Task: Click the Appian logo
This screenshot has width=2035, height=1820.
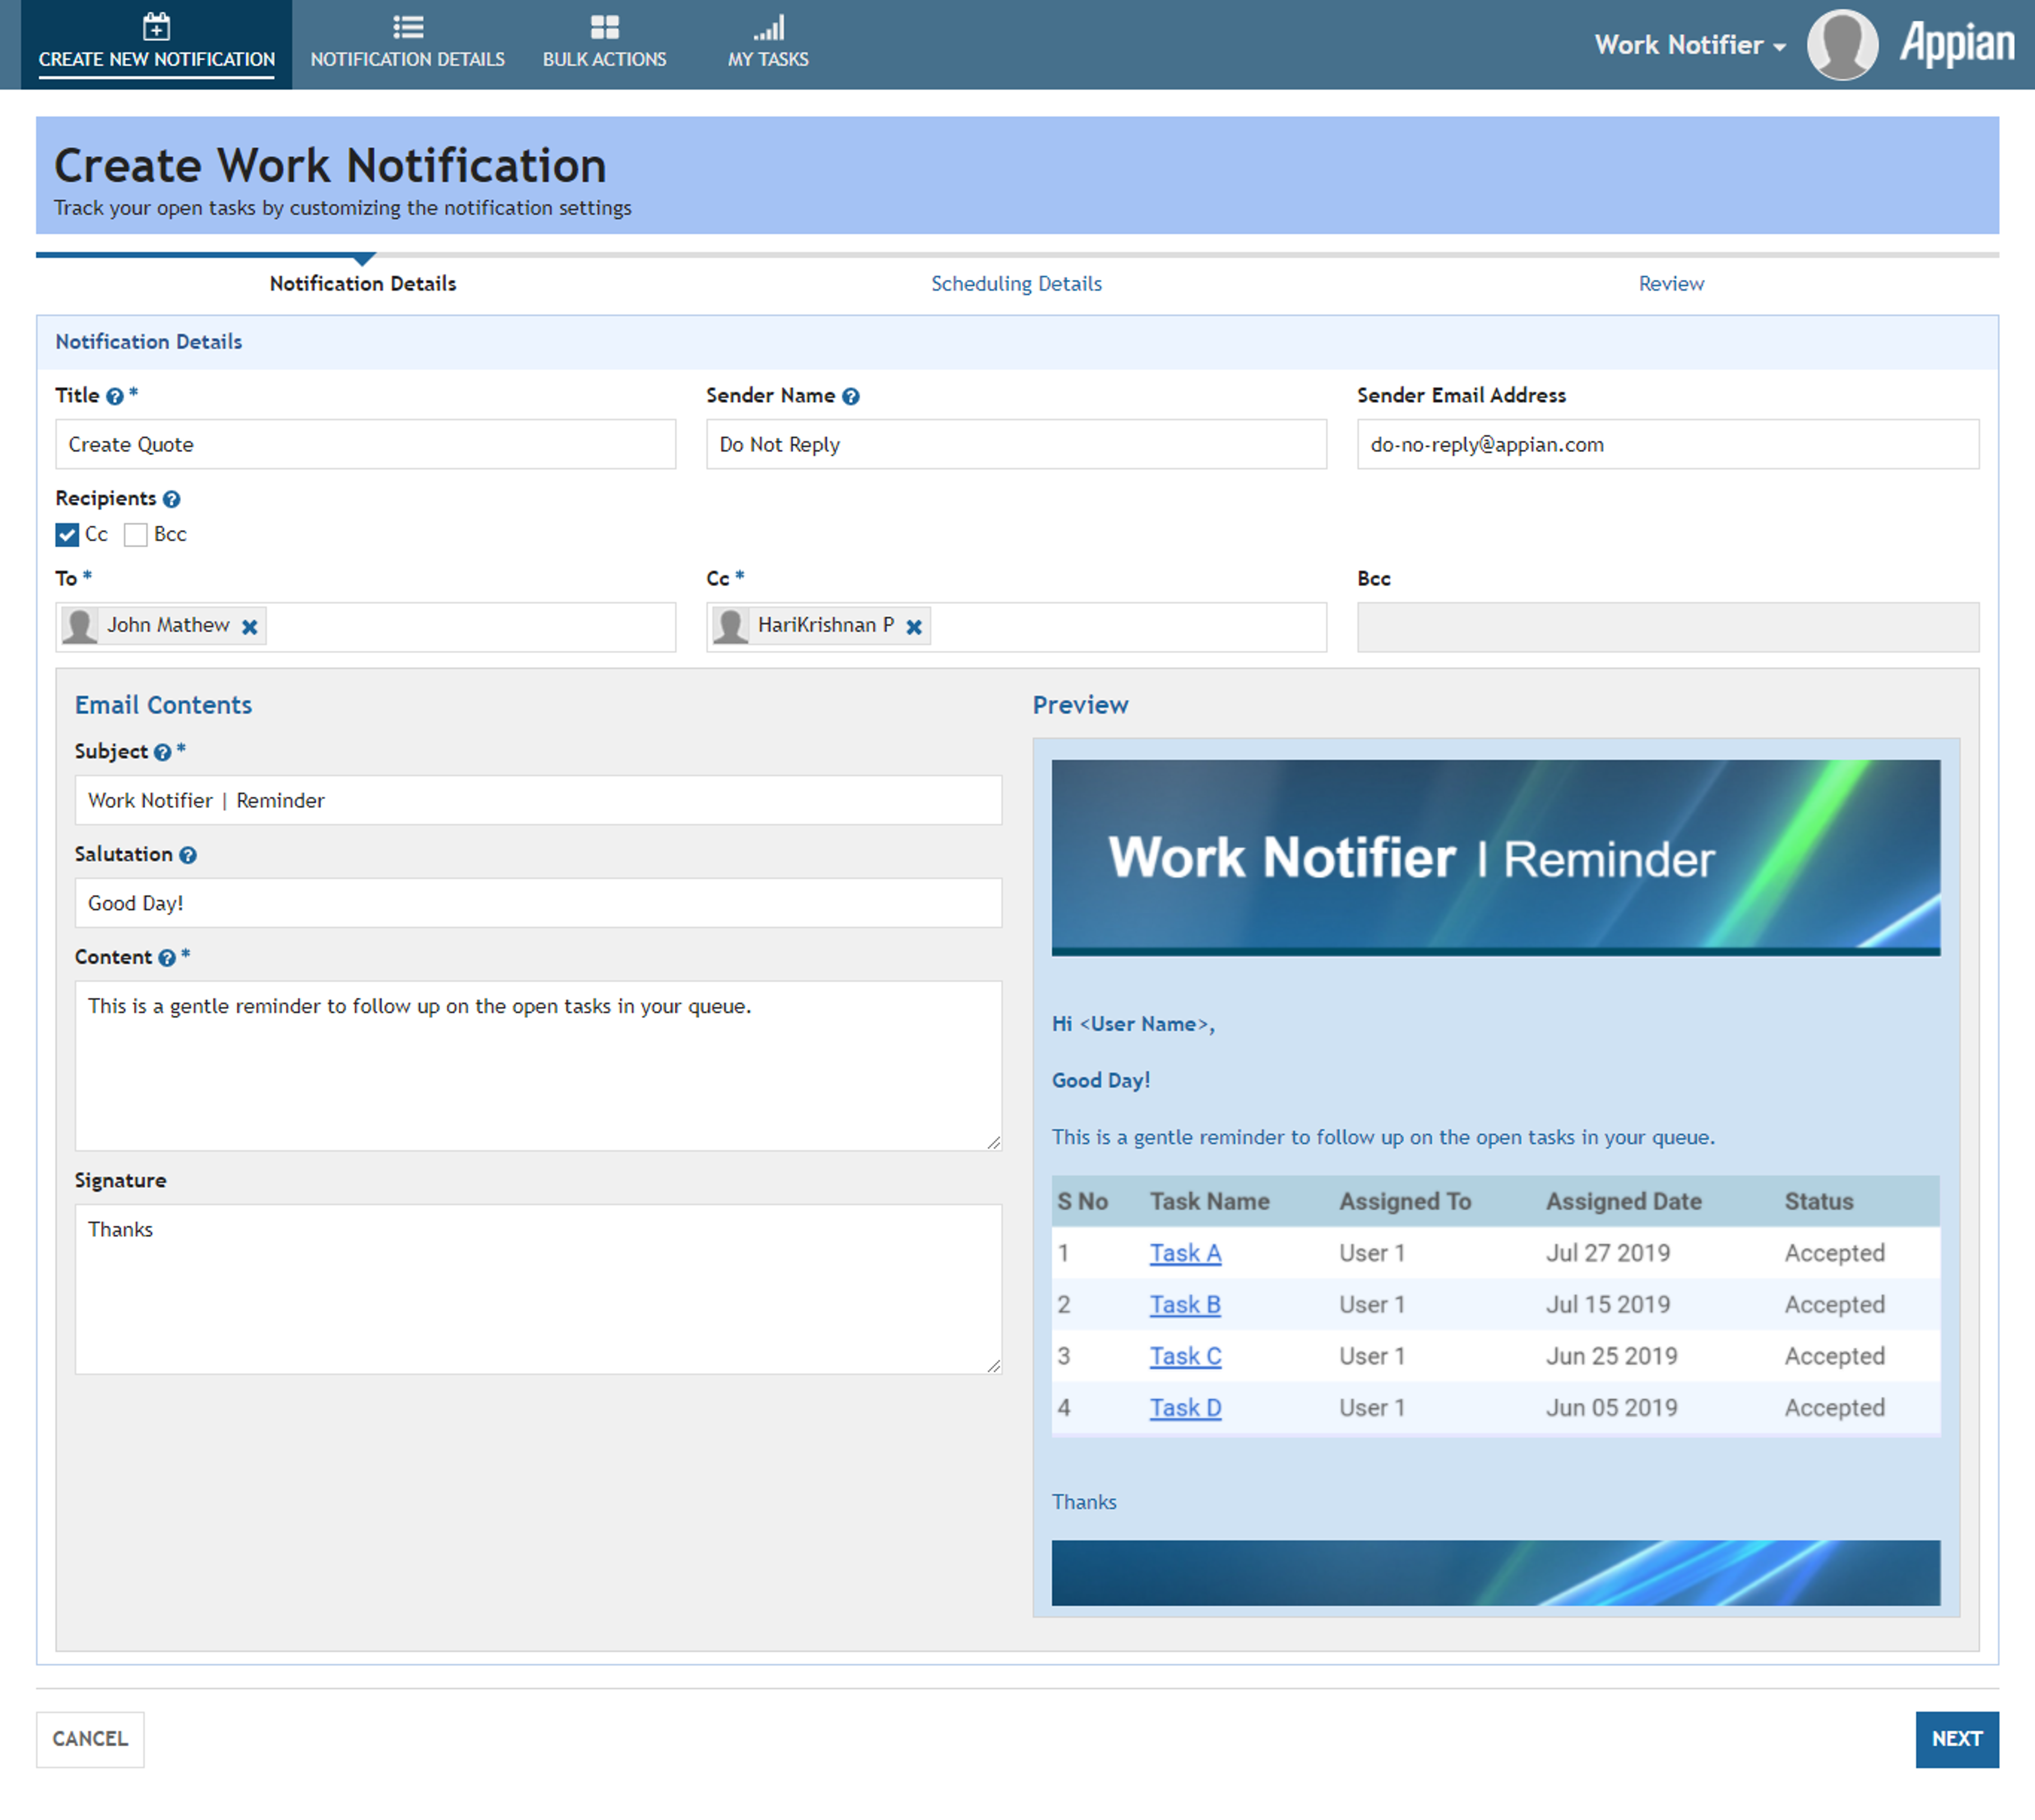Action: pos(1957,44)
